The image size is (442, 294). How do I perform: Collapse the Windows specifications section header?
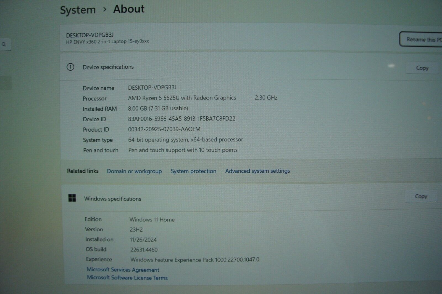[251, 198]
